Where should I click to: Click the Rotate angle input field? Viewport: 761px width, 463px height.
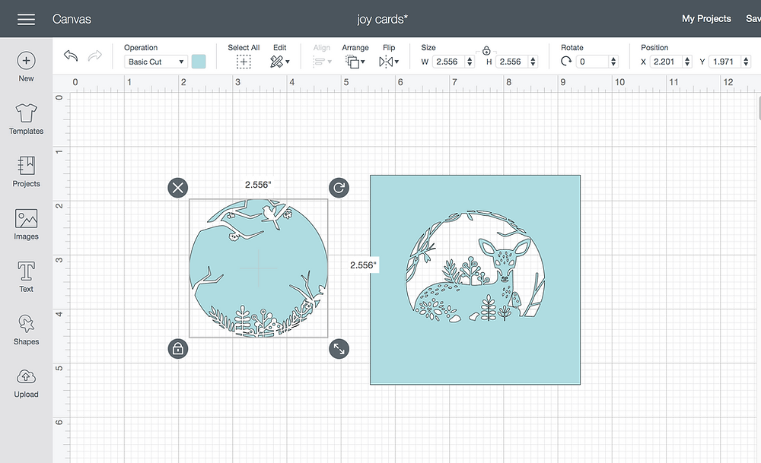tap(592, 62)
